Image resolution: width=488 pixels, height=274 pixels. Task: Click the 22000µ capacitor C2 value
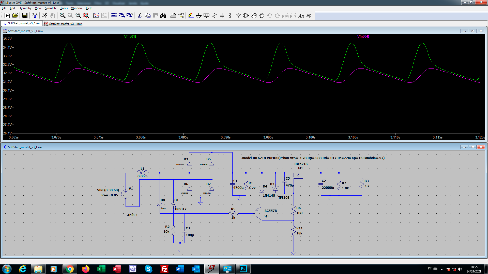[328, 187]
